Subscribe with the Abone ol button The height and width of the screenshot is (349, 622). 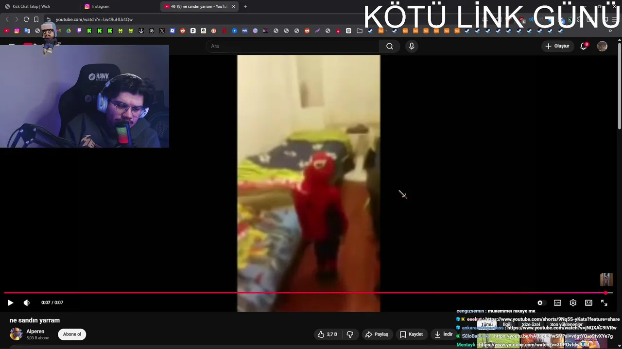[72, 334]
